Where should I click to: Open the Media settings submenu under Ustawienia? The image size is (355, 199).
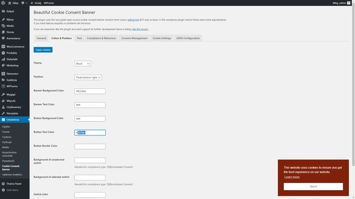(6, 148)
